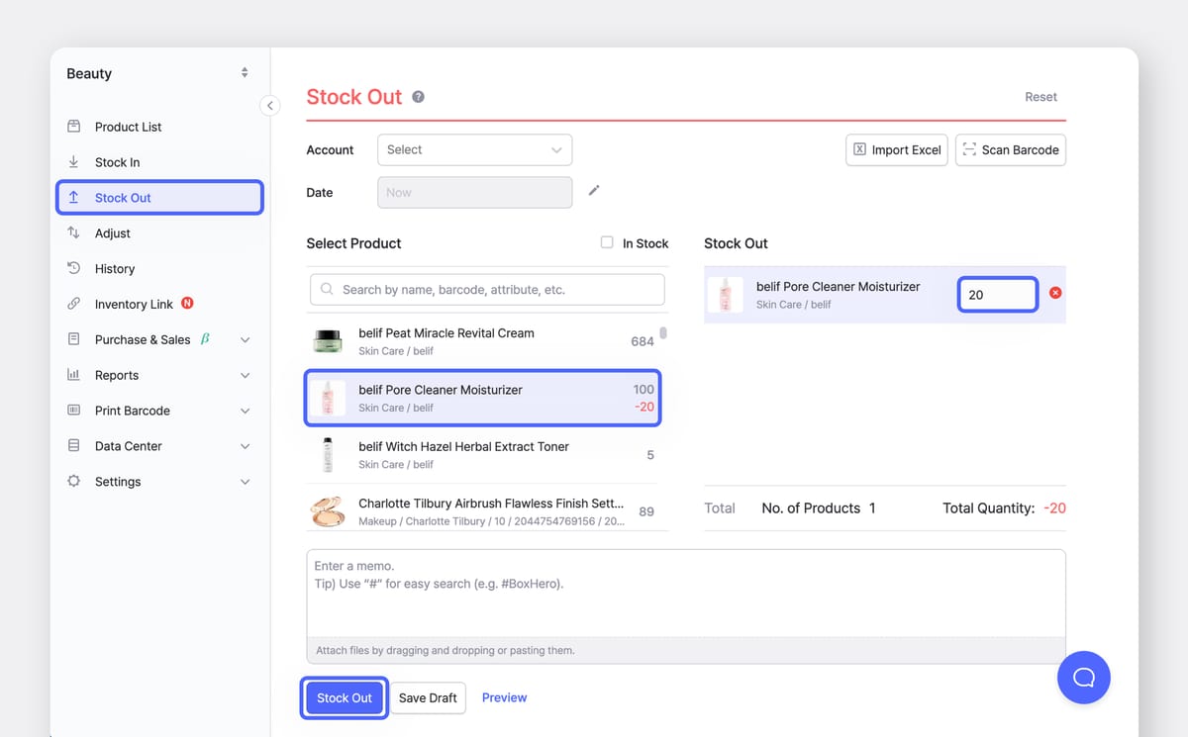
Task: Open Inventory Link in sidebar
Action: tap(134, 304)
